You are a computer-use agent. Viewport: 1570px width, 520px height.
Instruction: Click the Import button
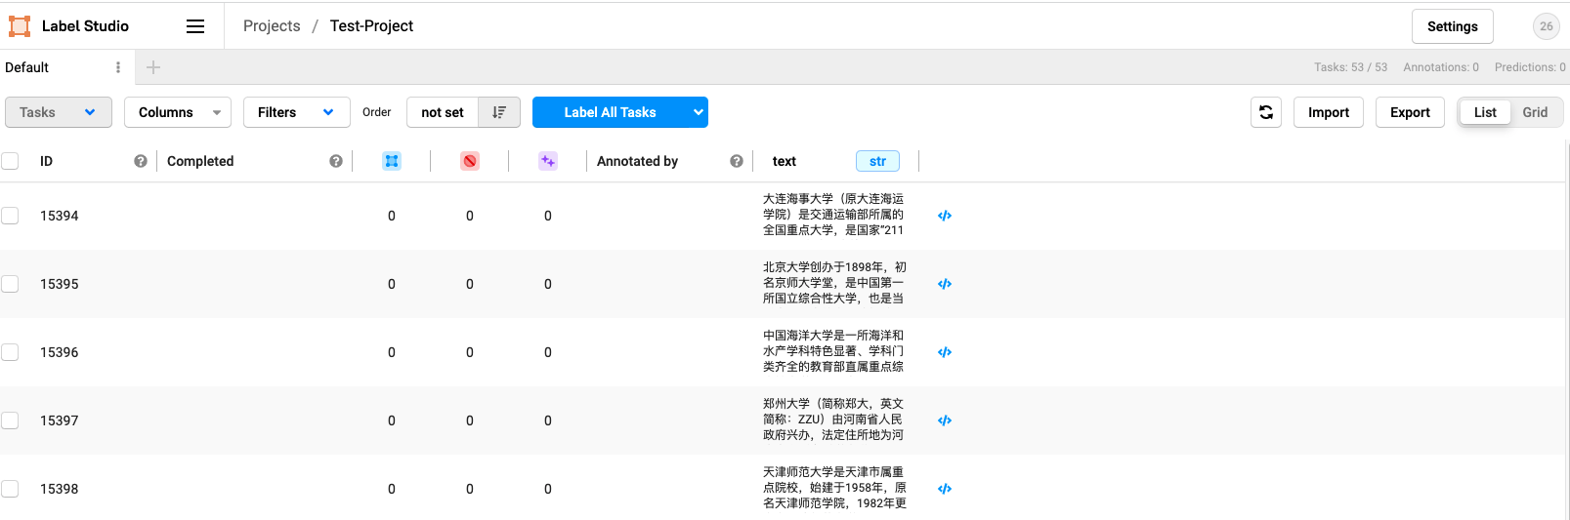click(1329, 112)
